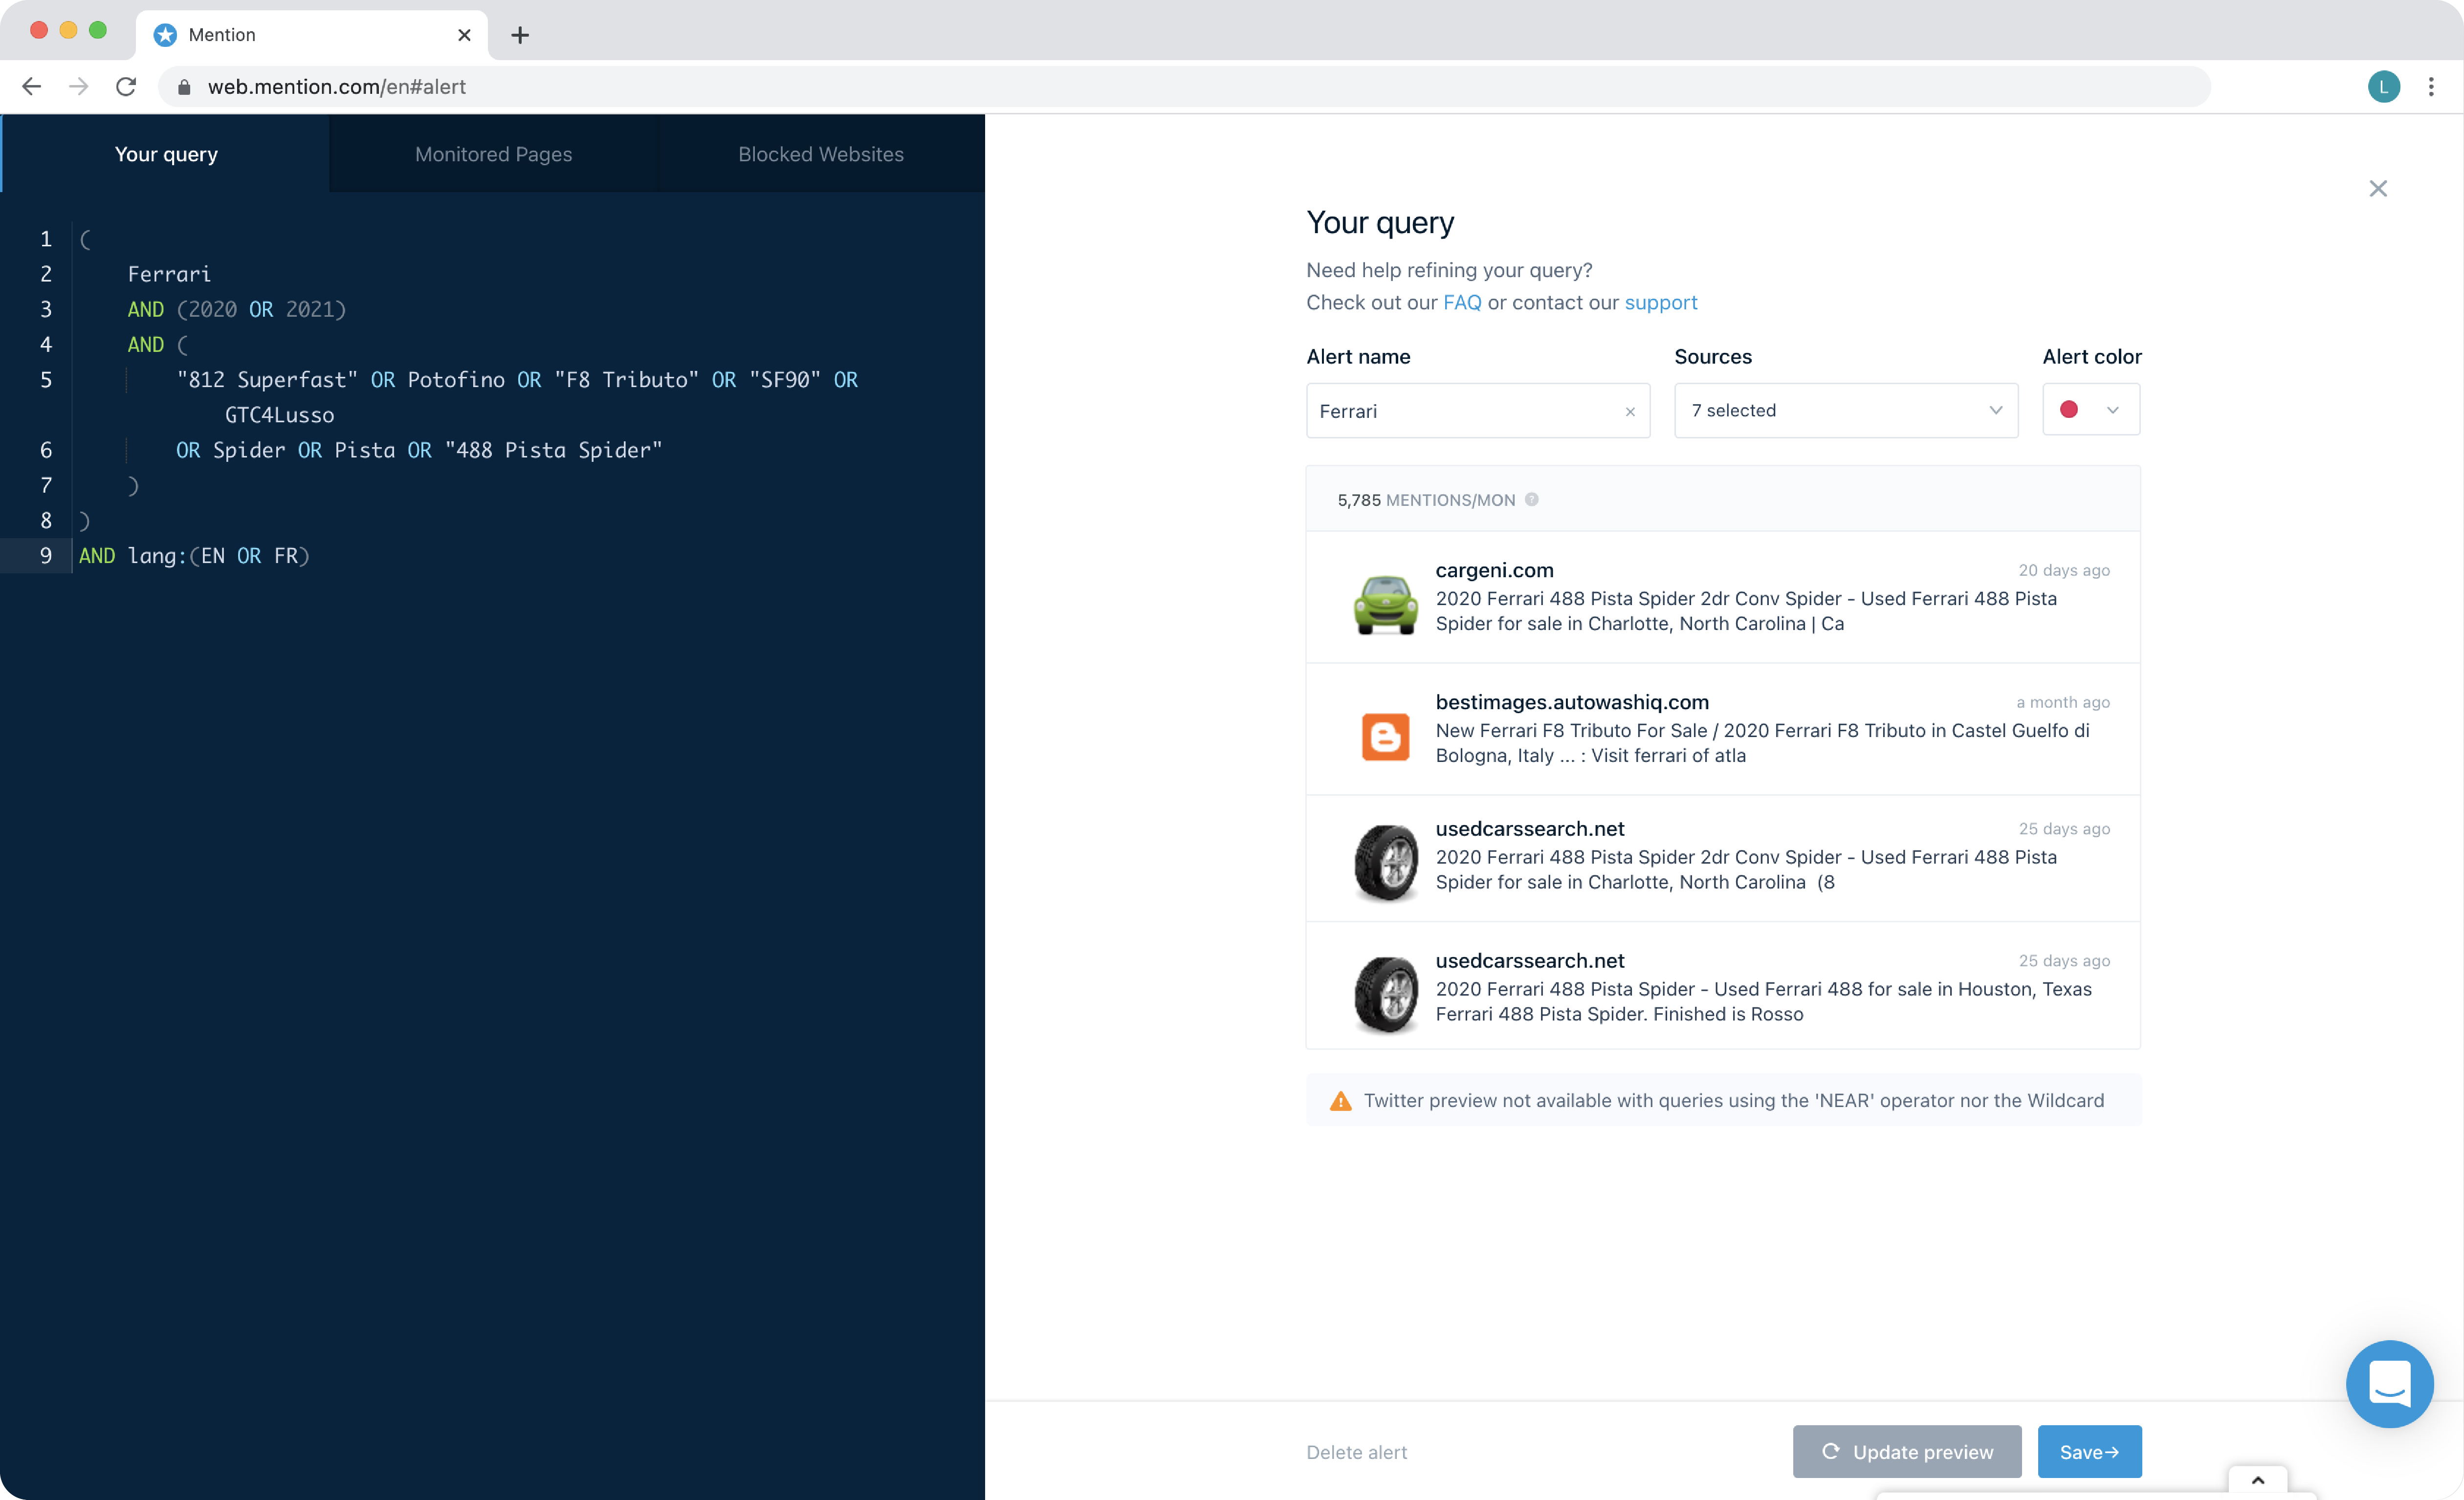The image size is (2464, 1500).
Task: Open a new browser tab
Action: point(520,35)
